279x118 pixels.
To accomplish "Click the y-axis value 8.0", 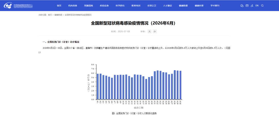I will 92,65.
